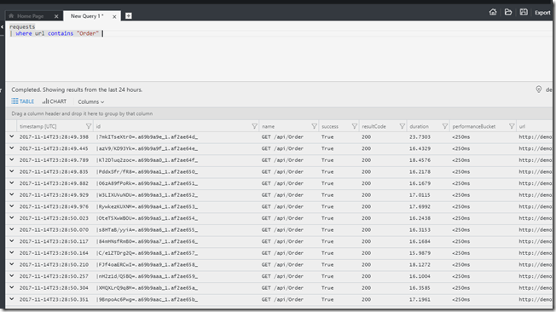The image size is (556, 312).
Task: Click the save disk icon
Action: pyautogui.click(x=524, y=12)
